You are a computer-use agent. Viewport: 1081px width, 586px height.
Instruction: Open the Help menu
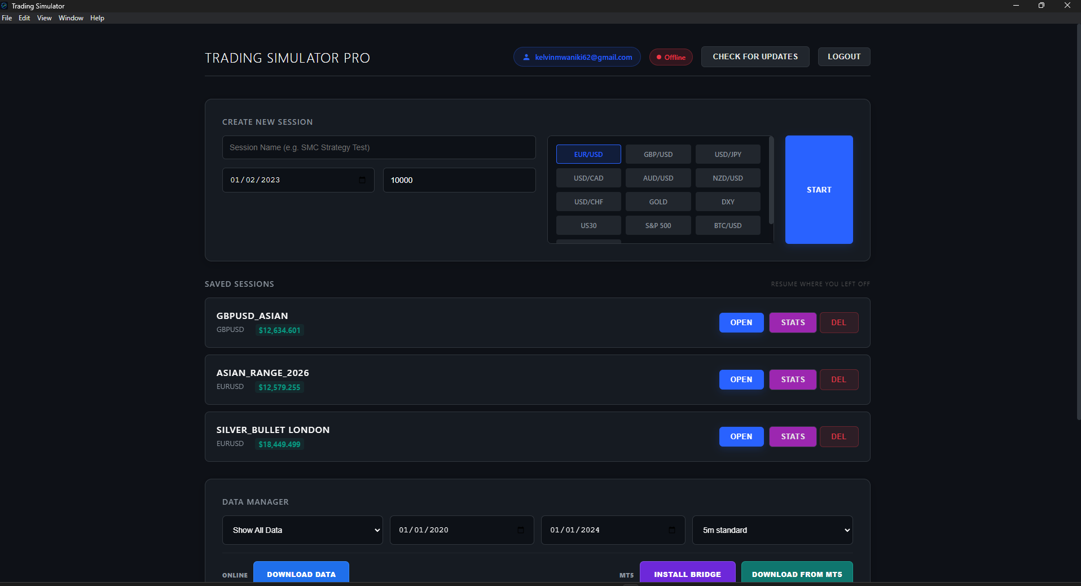[x=97, y=18]
